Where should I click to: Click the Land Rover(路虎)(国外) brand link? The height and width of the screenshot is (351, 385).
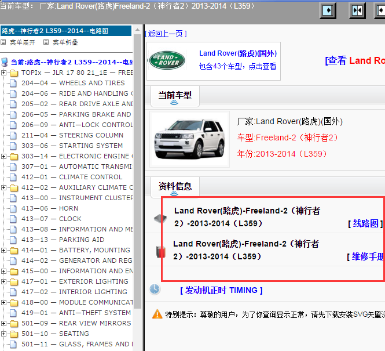pos(238,53)
